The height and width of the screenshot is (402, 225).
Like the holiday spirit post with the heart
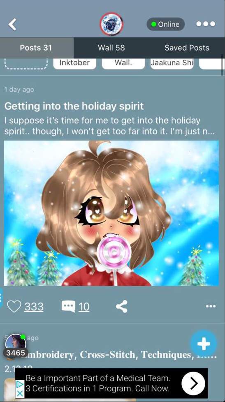(14, 307)
